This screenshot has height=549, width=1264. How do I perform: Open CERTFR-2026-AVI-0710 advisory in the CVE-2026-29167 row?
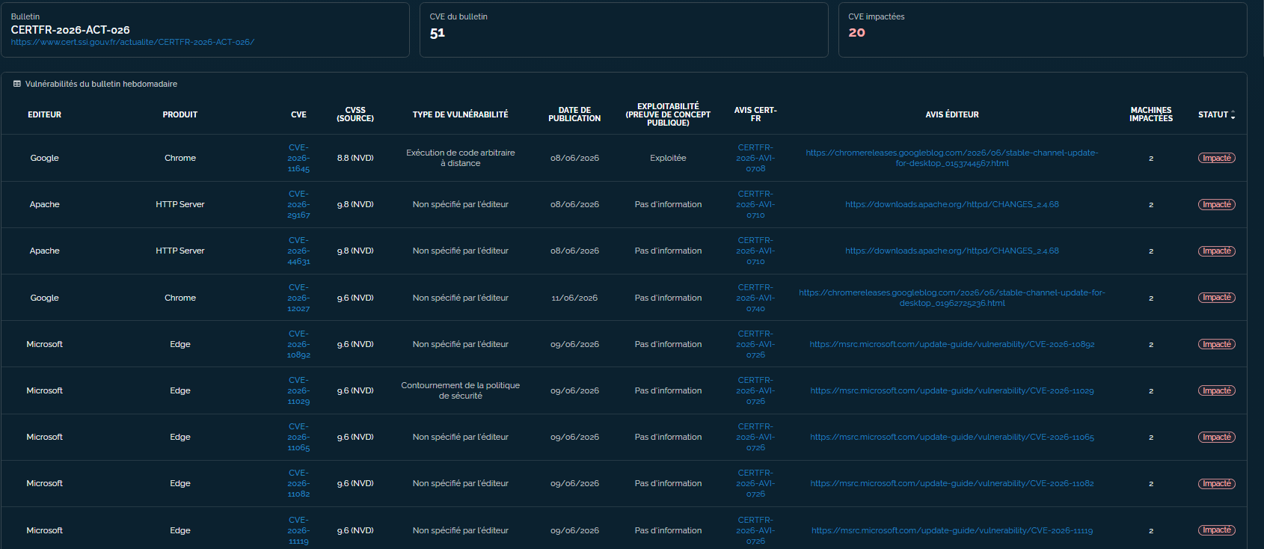(x=755, y=204)
